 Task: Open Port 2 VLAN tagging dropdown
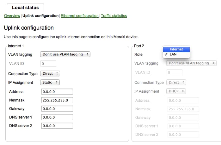click(x=191, y=63)
